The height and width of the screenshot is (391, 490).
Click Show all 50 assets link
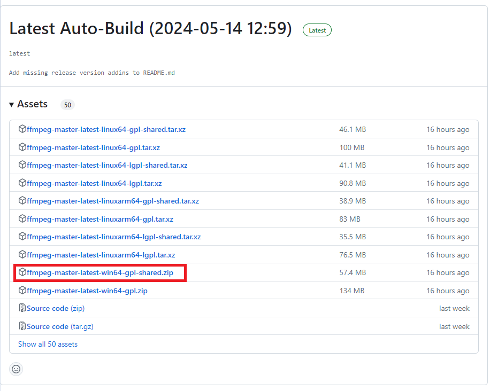point(48,344)
